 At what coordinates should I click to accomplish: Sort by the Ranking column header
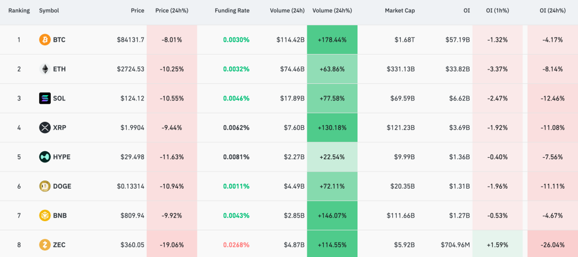coord(19,11)
